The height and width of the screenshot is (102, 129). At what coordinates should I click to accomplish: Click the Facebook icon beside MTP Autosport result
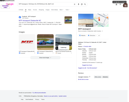pyautogui.click(x=20, y=17)
